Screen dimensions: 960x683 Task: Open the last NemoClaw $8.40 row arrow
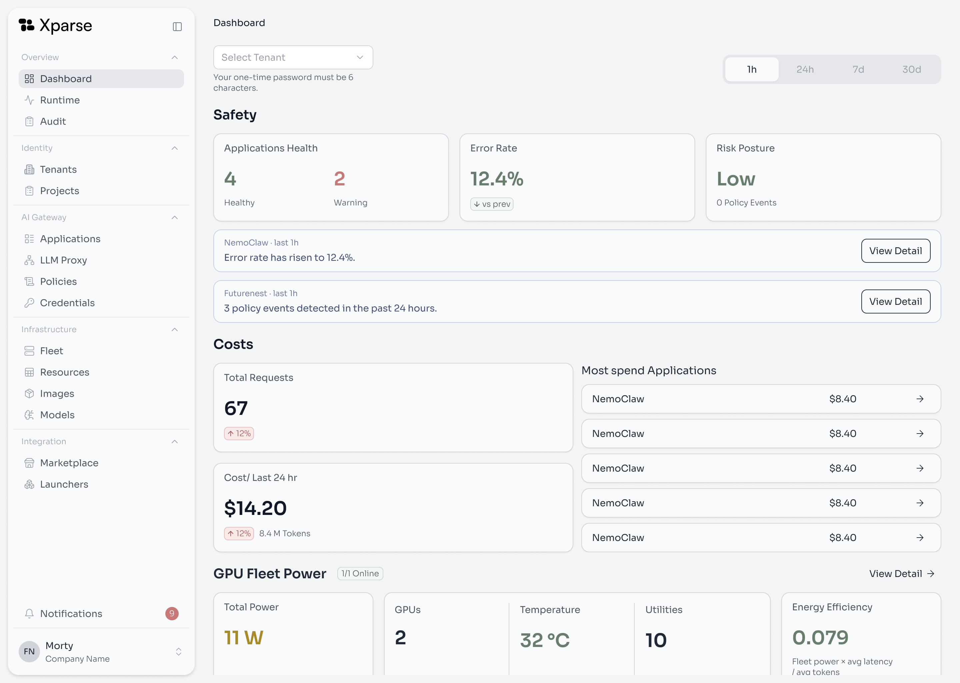920,538
